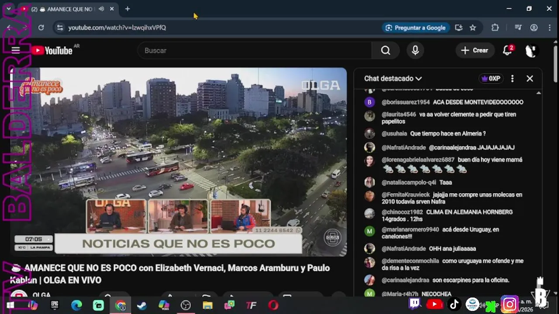Open the YouTube hamburger guide menu

point(16,50)
